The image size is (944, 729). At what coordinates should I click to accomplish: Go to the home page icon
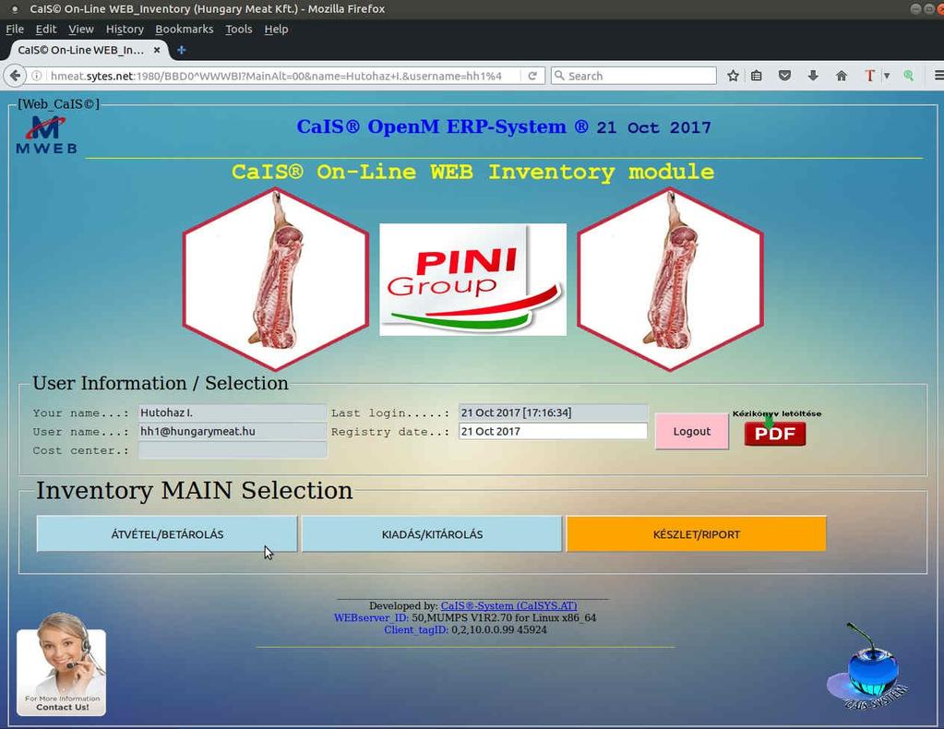point(842,76)
